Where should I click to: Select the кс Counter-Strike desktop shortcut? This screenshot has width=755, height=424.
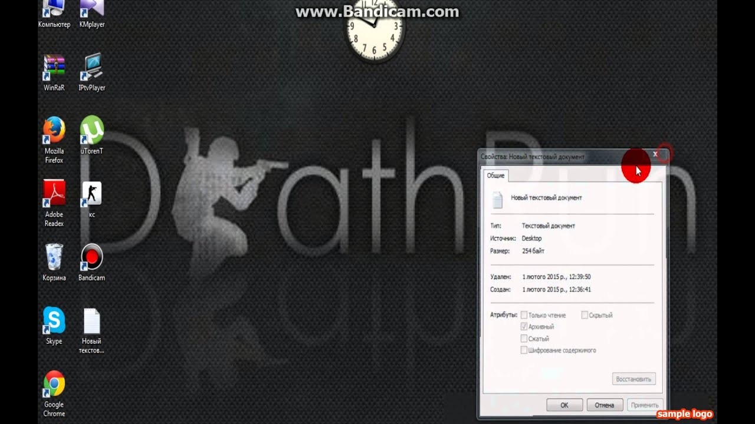91,200
